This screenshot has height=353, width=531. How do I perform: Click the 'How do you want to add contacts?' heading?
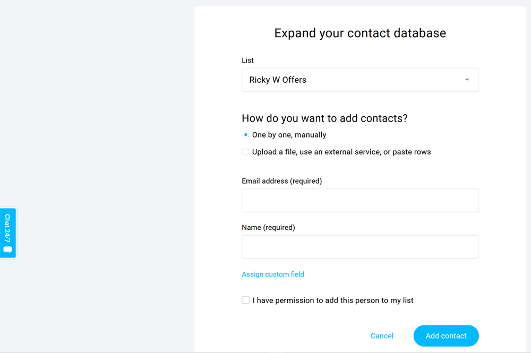[x=324, y=118]
